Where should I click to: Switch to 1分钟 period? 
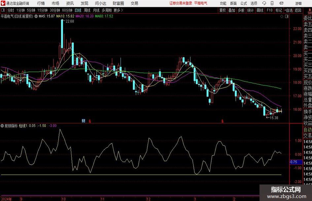(20, 10)
